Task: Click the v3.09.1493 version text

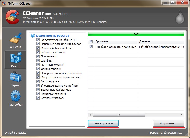Action: [61, 14]
